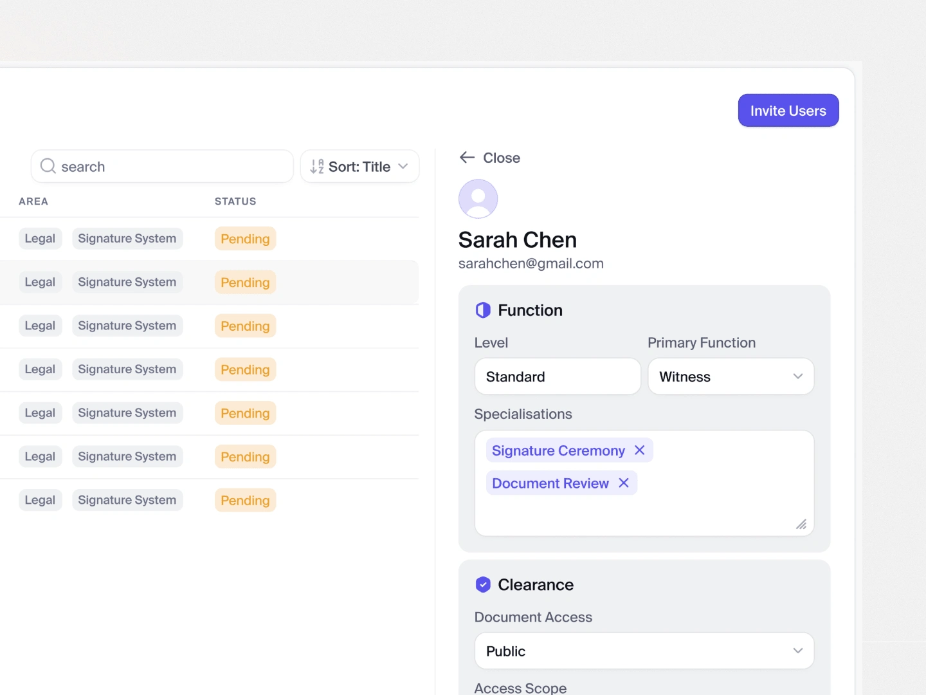This screenshot has width=926, height=695.
Task: Click the Invite Users button
Action: tap(788, 111)
